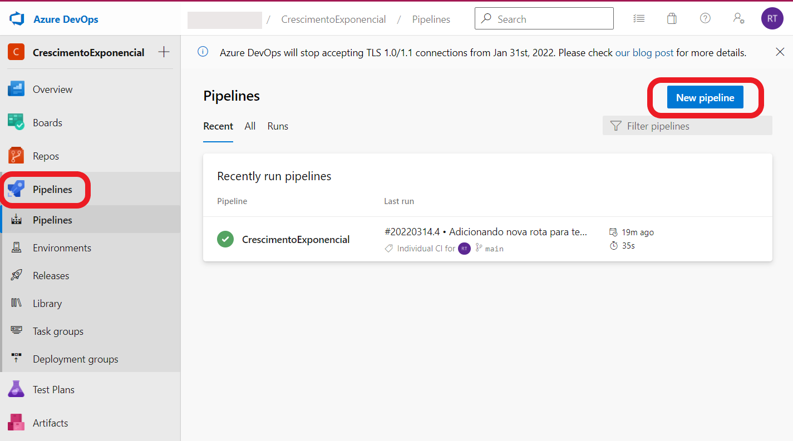Image resolution: width=793 pixels, height=441 pixels.
Task: Open the Repos section icon
Action: pyautogui.click(x=16, y=156)
